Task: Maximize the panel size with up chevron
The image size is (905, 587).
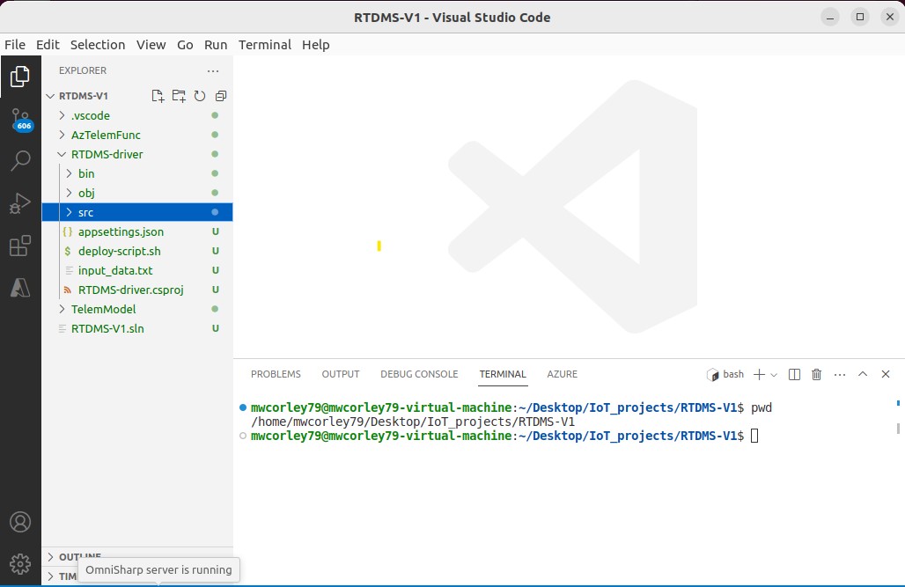Action: point(862,374)
